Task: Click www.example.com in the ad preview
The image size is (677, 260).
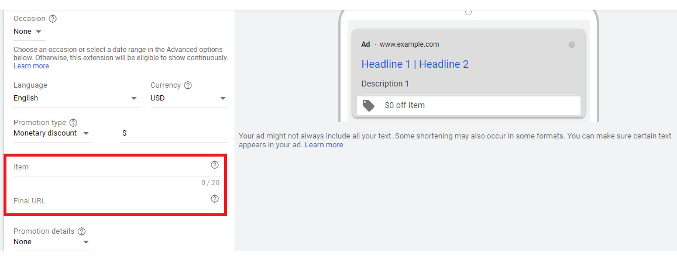Action: pos(410,44)
